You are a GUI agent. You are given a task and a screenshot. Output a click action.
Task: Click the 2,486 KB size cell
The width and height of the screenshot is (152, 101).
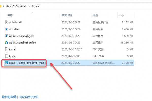pyautogui.click(x=127, y=29)
